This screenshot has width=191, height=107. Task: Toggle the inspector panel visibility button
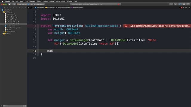coord(188,4)
